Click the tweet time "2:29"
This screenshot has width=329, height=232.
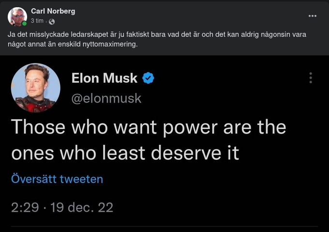pos(23,208)
